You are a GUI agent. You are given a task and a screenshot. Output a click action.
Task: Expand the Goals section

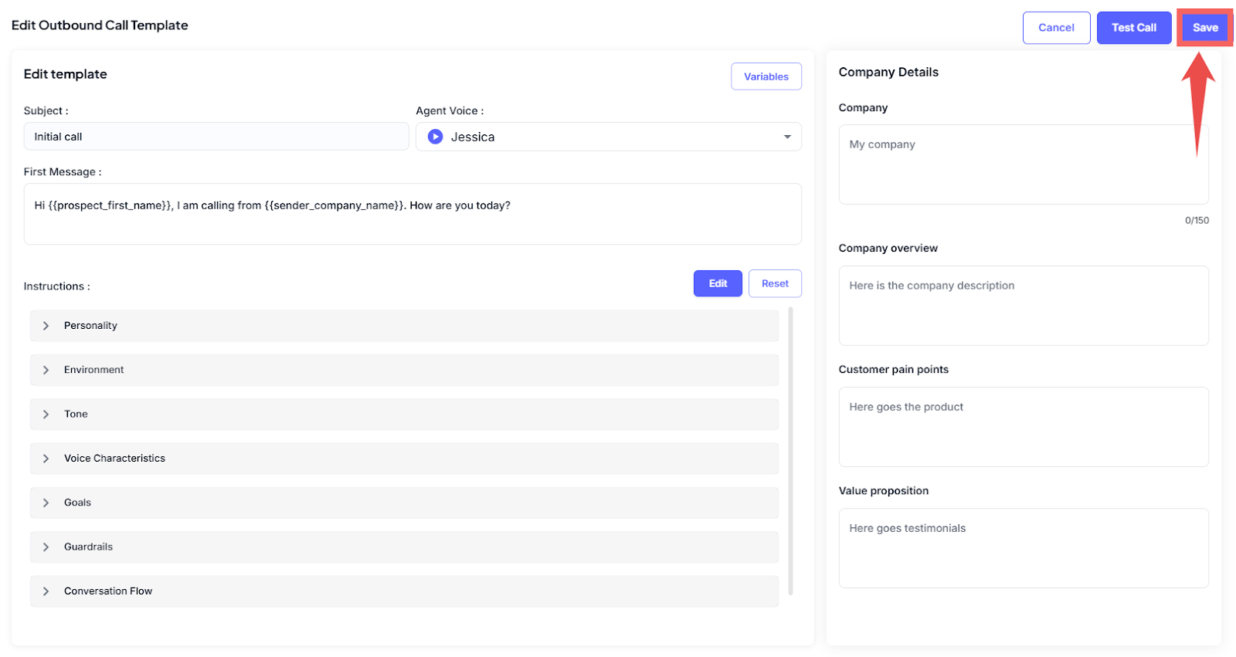(46, 503)
